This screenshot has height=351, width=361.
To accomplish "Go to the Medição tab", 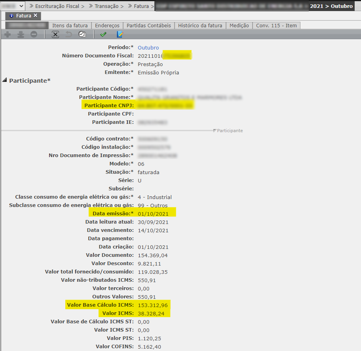I will [x=239, y=25].
